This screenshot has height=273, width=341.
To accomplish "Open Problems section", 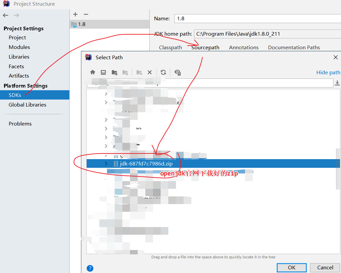I will [20, 124].
